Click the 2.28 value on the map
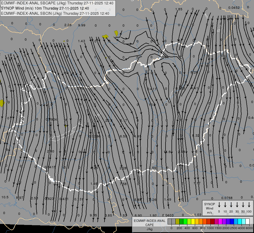The width and height of the screenshot is (254, 233). [123, 168]
